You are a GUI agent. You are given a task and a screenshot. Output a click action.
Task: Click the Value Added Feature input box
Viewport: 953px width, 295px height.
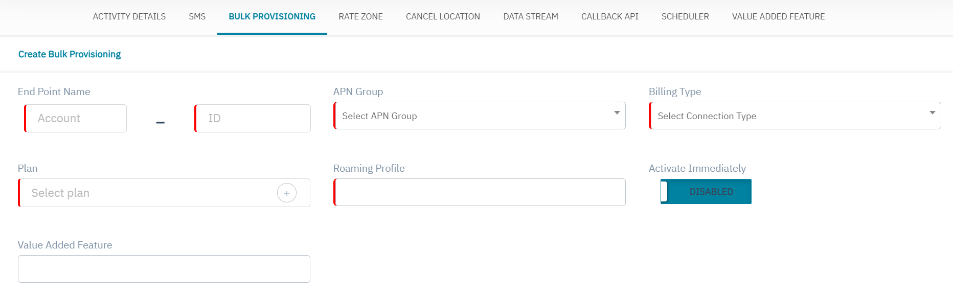pos(164,269)
